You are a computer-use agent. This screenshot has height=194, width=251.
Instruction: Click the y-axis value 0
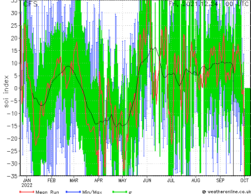pos(16,88)
